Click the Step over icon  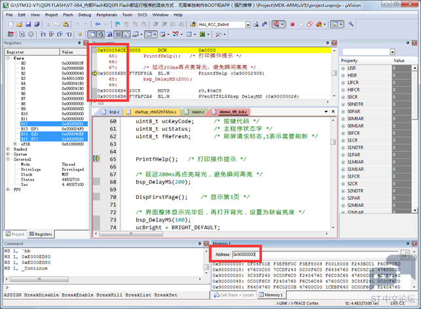tap(51, 34)
